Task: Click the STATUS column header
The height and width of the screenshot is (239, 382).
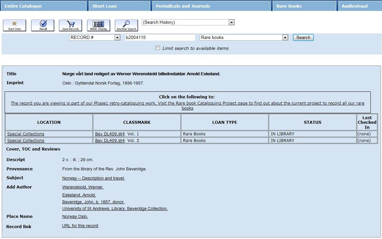Action: pos(312,122)
